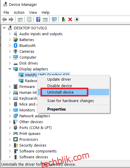Click the Radeon adapter icon
The height and width of the screenshot is (168, 130).
pos(21,81)
